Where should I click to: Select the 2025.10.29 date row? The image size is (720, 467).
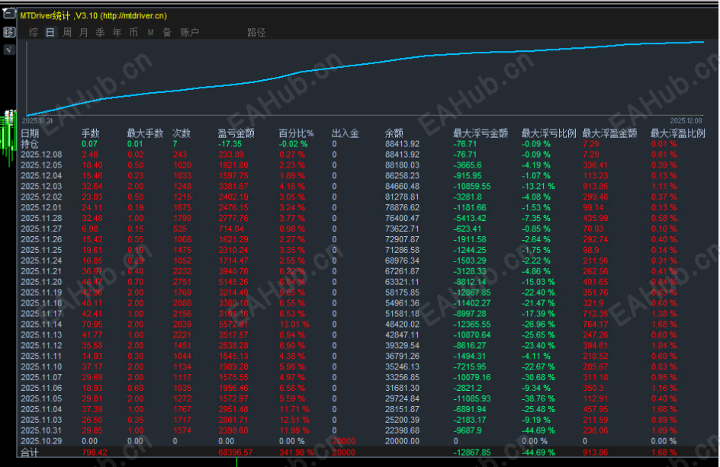coord(41,441)
